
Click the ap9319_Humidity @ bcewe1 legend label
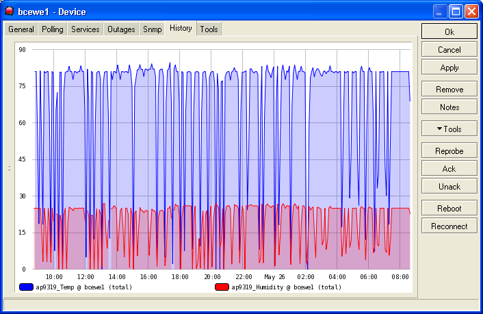click(287, 287)
